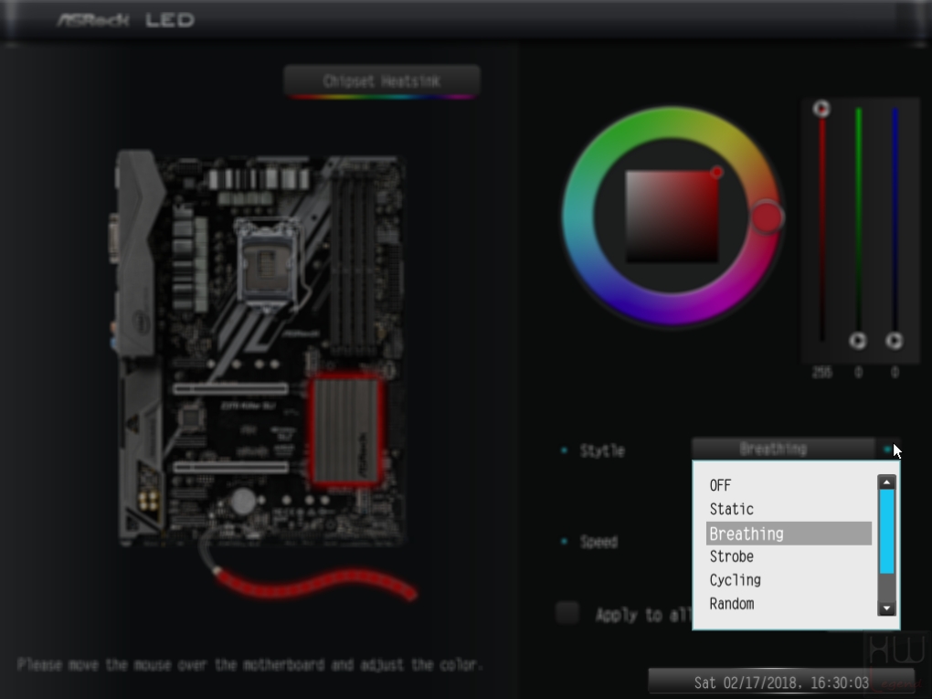Choose Breathing in the style list

coord(789,534)
